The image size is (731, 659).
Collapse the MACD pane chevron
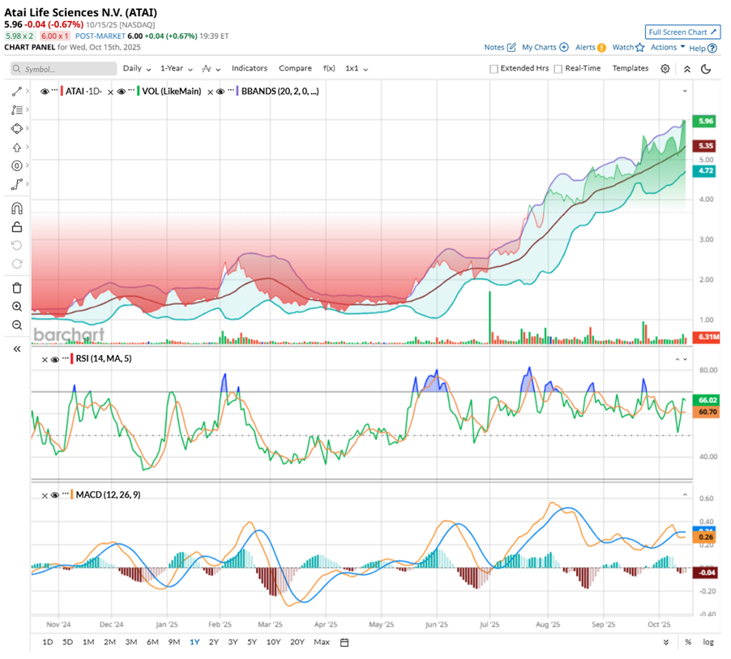point(685,494)
